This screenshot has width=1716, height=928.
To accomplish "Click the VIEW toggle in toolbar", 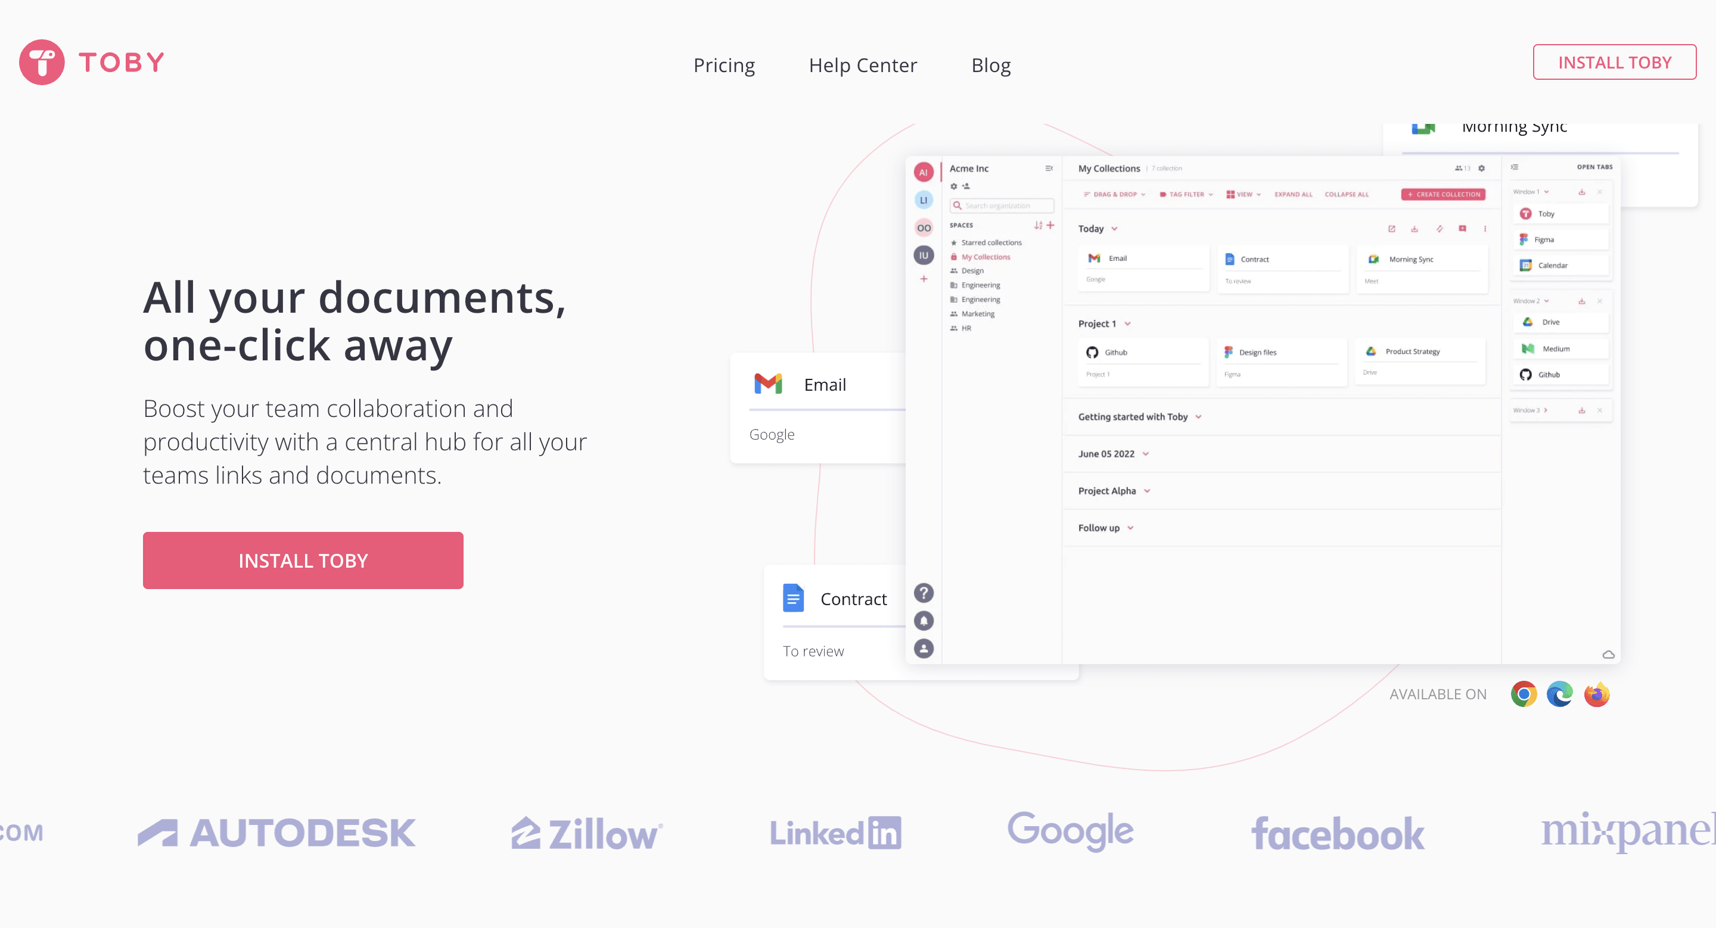I will 1243,195.
